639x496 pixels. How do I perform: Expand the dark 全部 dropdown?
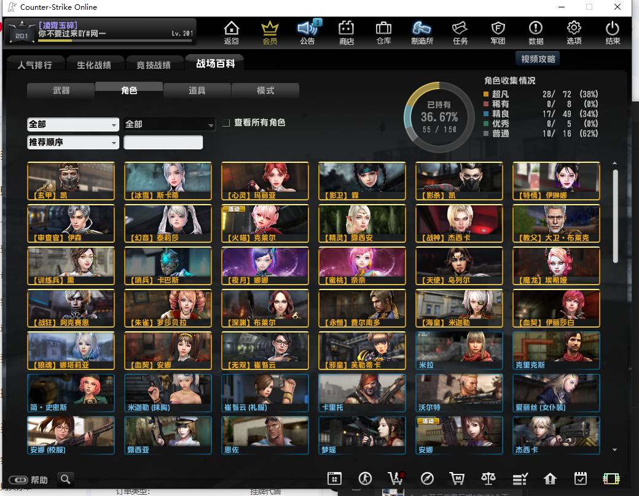pyautogui.click(x=169, y=124)
